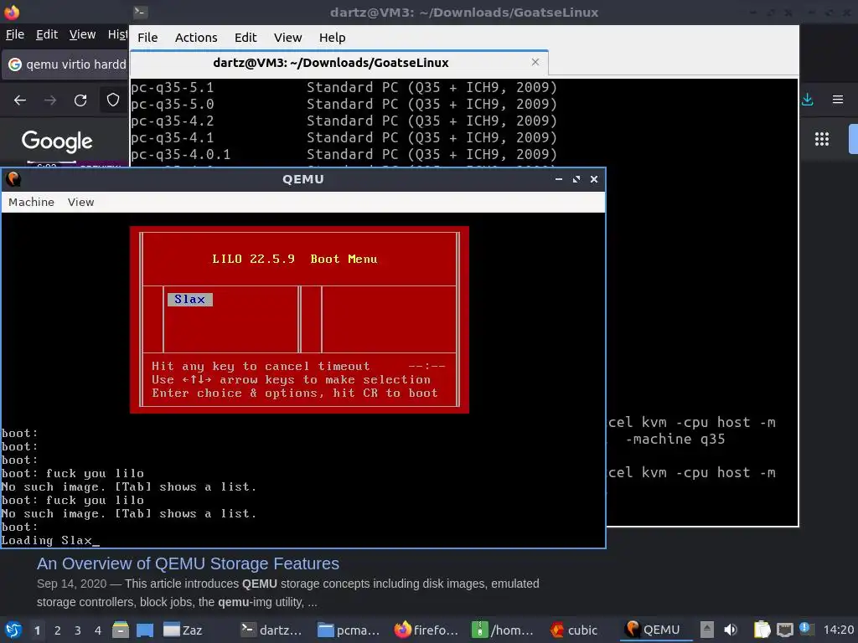Click the update notification tray icon
The image size is (858, 643).
[807, 629]
